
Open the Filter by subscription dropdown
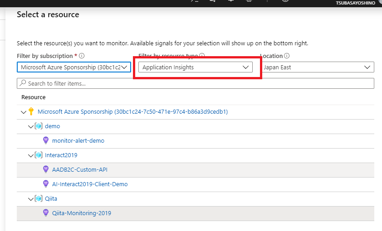pos(74,67)
